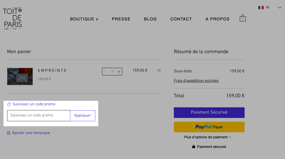285x159 pixels.
Task: Click the French flag icon
Action: click(x=261, y=8)
